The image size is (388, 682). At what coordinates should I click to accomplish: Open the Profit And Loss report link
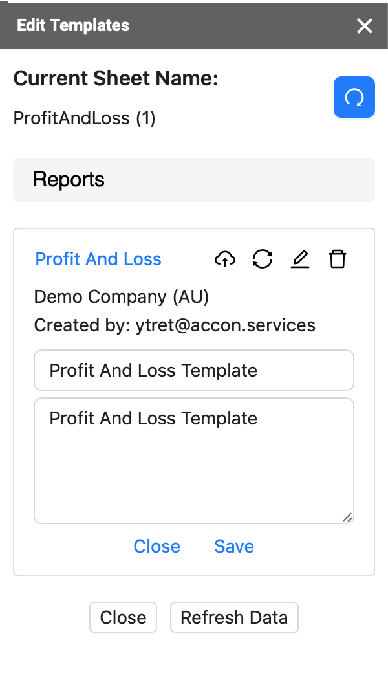click(x=98, y=259)
